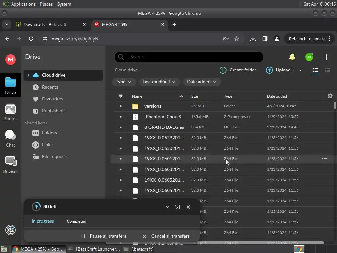The image size is (337, 253).
Task: Open saved password key icon
Action: click(226, 39)
